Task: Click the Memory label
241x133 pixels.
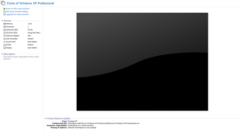Action: pos(9,24)
